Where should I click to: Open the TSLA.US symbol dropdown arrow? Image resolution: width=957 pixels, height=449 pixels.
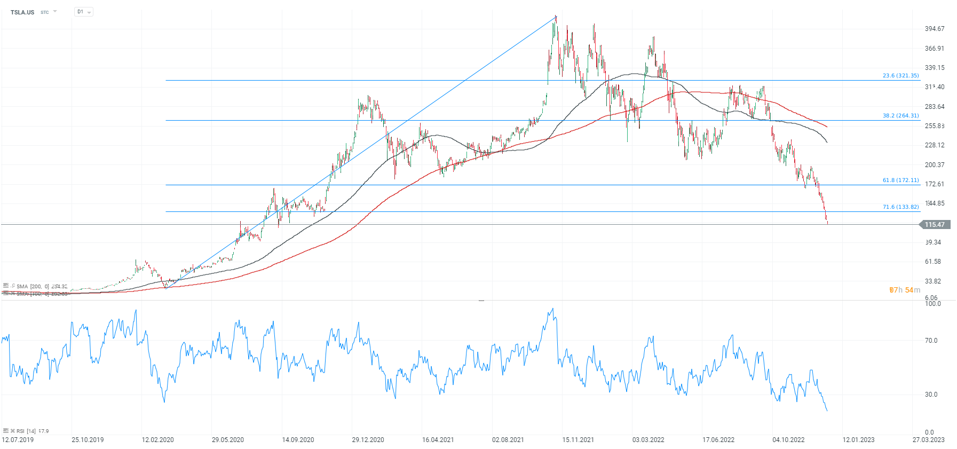point(55,11)
